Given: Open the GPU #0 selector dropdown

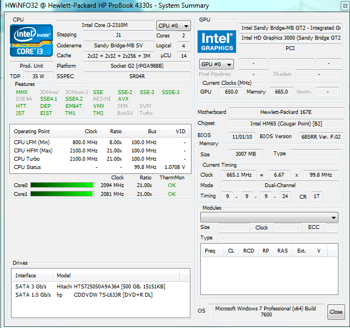Looking at the screenshot, I should point(216,64).
